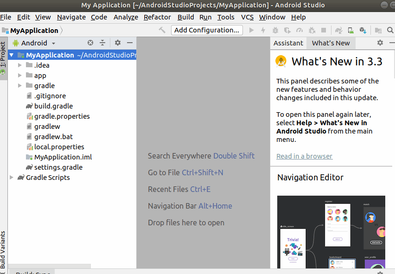Open the Navigate menu
Screen dimensions: 395x274
point(71,17)
